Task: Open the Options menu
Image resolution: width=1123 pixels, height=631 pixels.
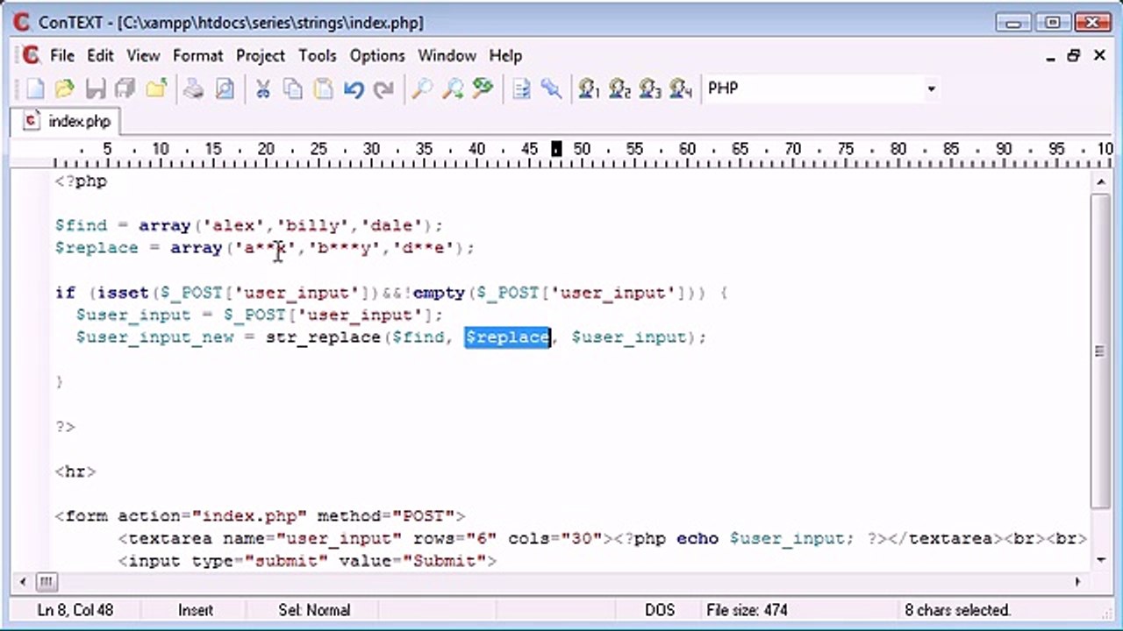Action: 377,55
